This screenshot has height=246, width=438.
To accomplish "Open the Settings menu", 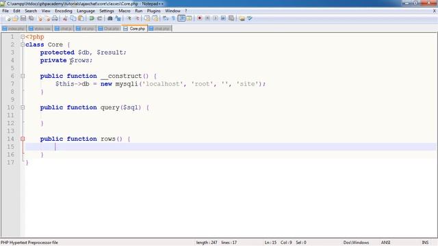I will (x=107, y=11).
